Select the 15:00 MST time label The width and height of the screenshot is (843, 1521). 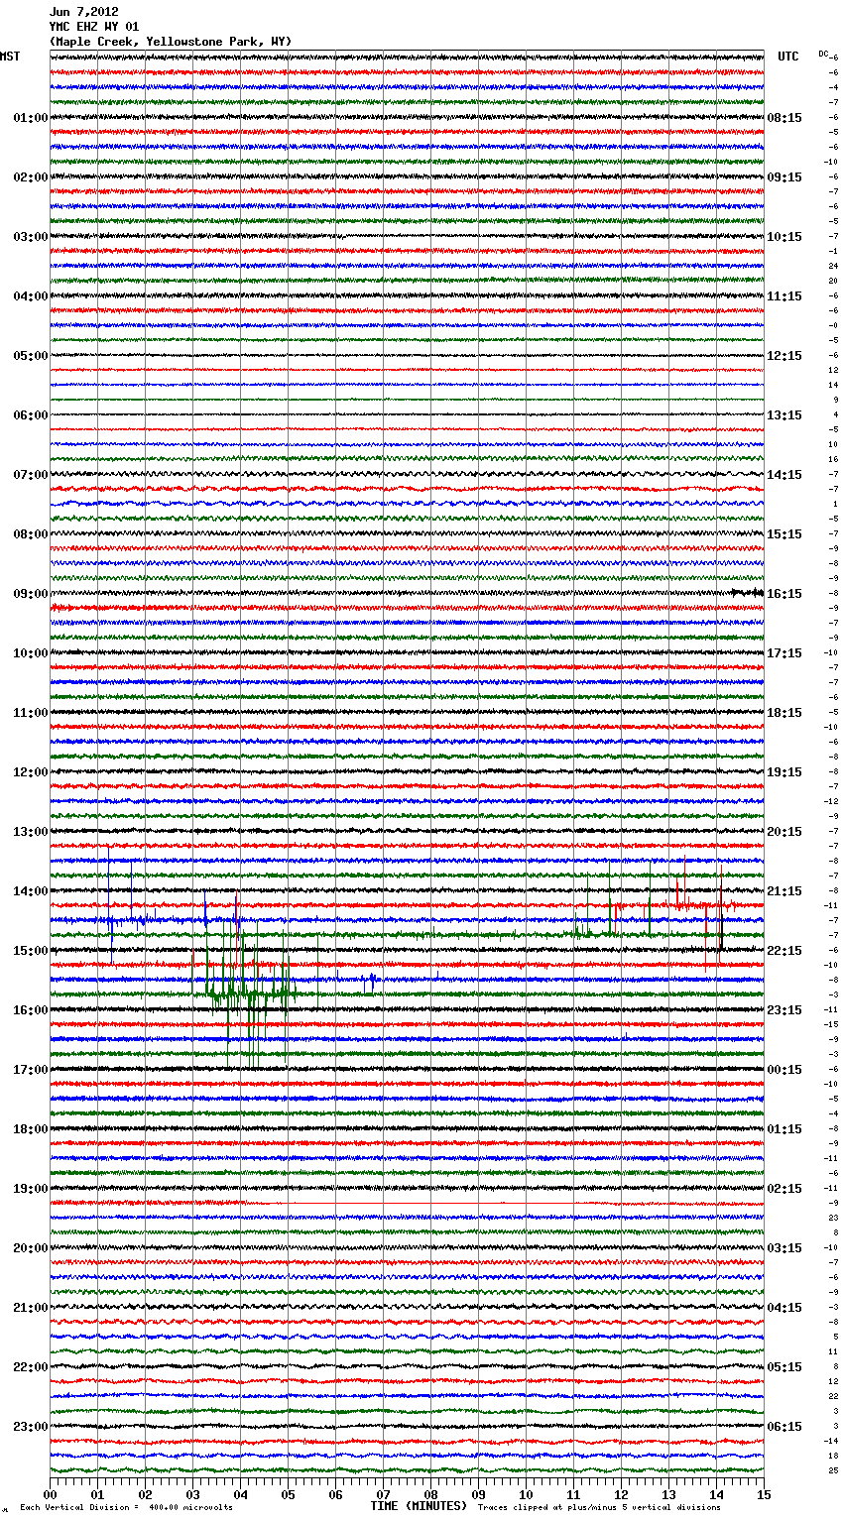[x=31, y=951]
